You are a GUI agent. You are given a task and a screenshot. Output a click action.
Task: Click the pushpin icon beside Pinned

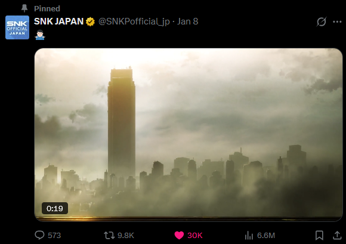pyautogui.click(x=24, y=8)
